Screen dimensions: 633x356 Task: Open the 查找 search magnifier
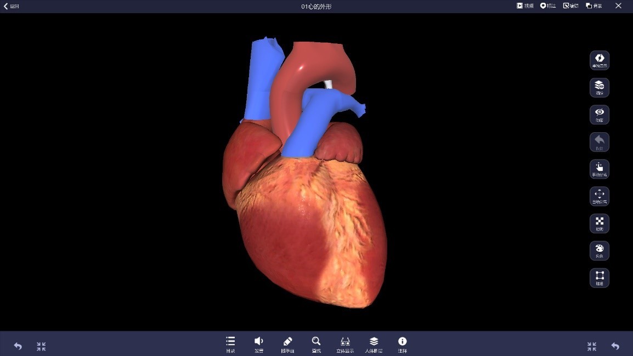[316, 344]
